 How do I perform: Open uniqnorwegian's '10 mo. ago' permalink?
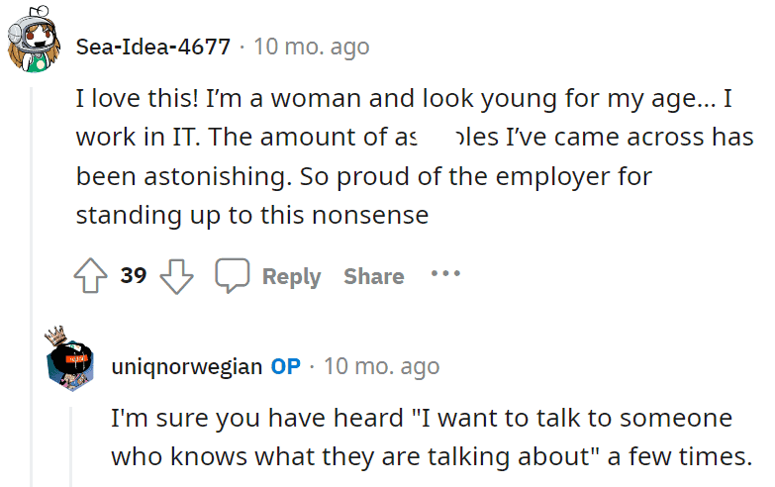coord(382,367)
